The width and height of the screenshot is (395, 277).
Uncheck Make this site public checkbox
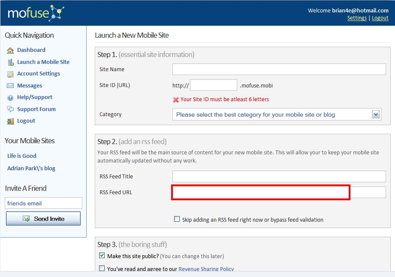pyautogui.click(x=102, y=256)
